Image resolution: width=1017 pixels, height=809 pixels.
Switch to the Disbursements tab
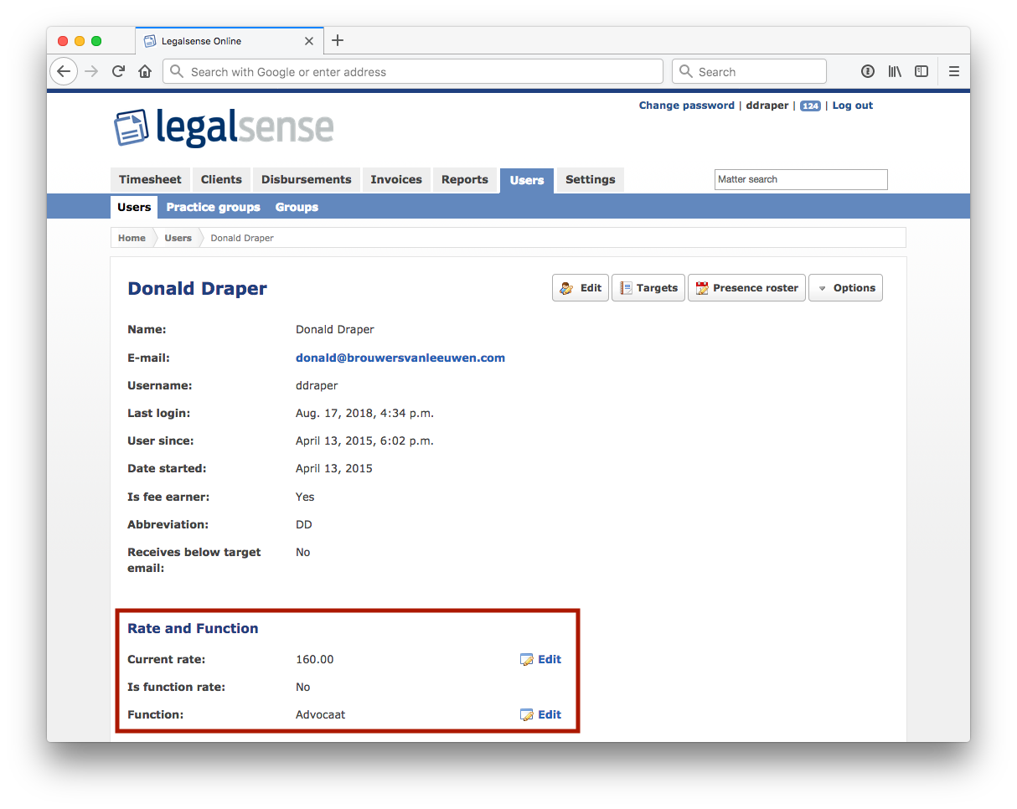click(307, 179)
